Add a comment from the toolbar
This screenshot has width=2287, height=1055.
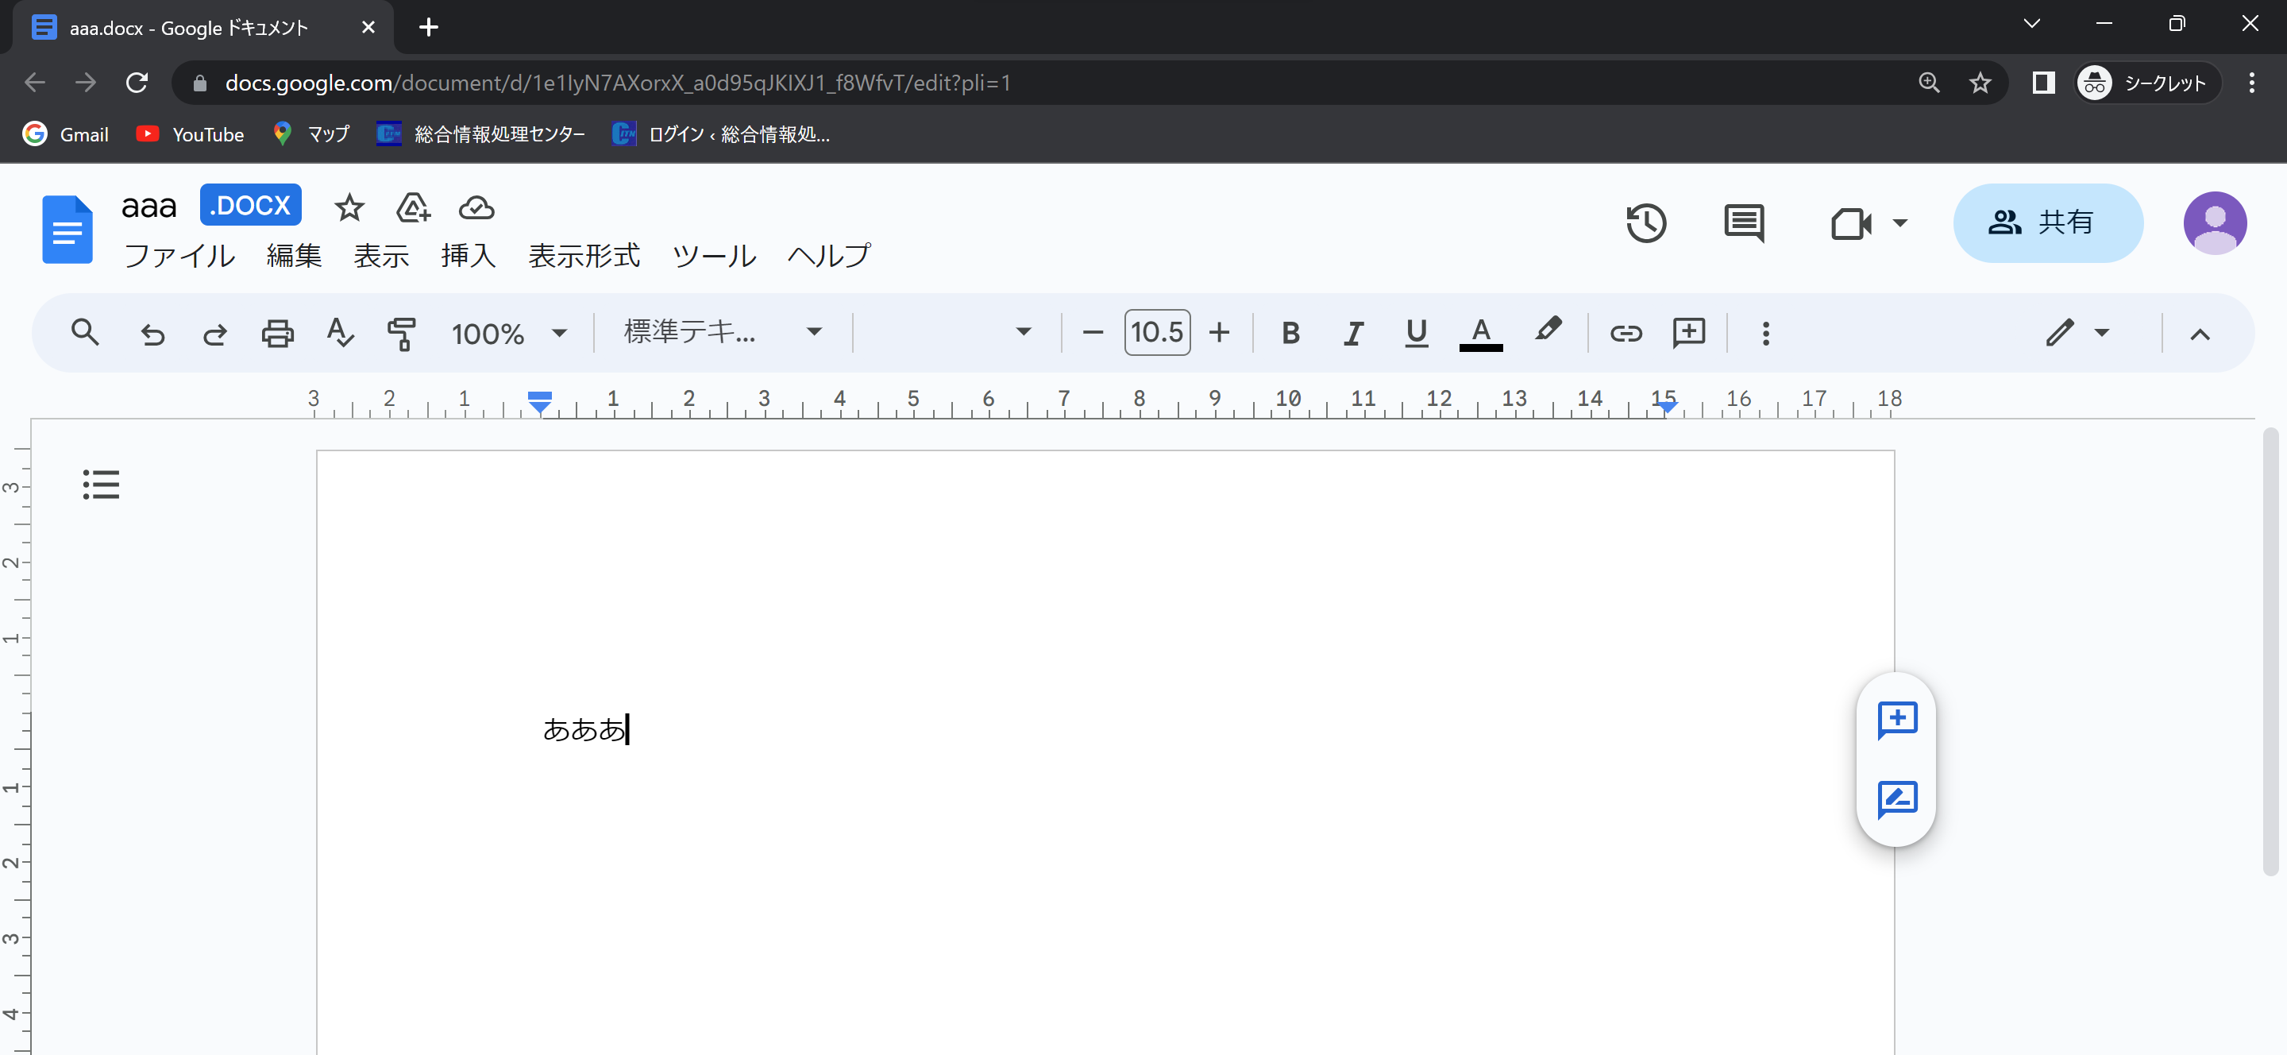click(x=1688, y=333)
